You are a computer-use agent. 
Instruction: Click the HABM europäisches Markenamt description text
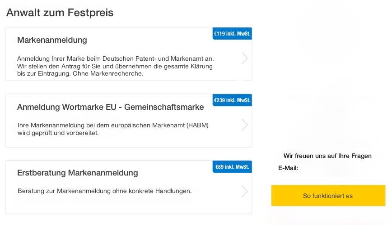(x=113, y=125)
